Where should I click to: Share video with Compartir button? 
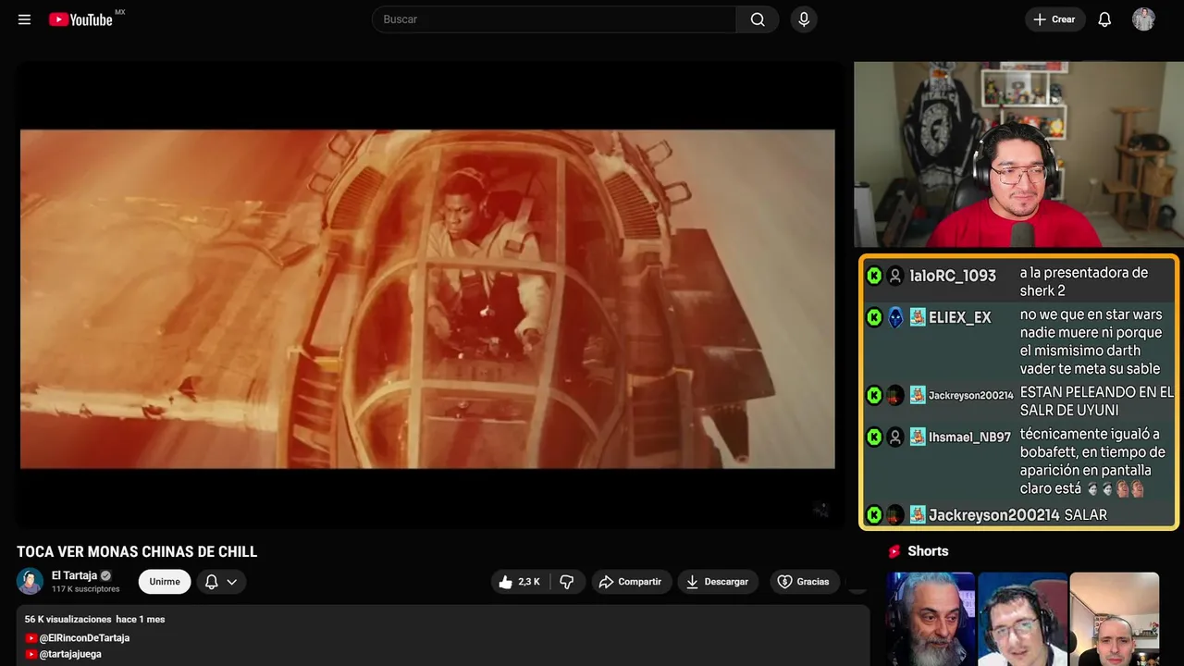pyautogui.click(x=630, y=582)
